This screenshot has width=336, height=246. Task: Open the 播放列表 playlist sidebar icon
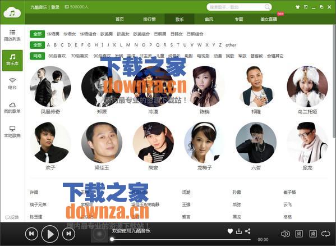click(x=12, y=35)
